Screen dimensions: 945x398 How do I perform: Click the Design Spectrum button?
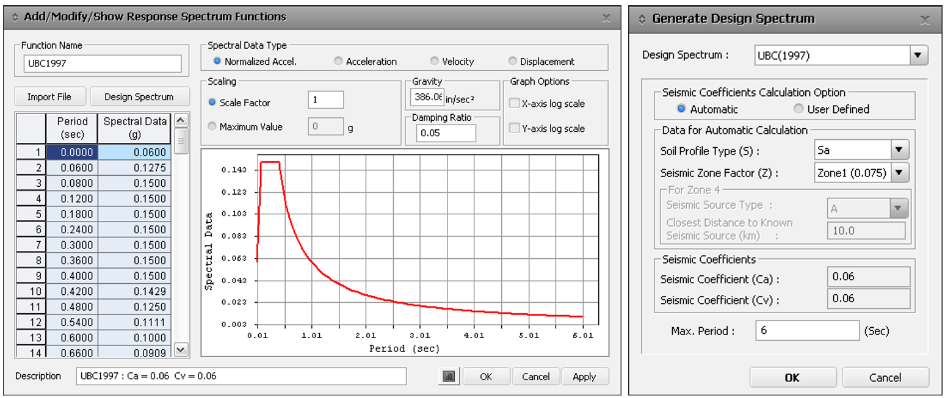[139, 96]
